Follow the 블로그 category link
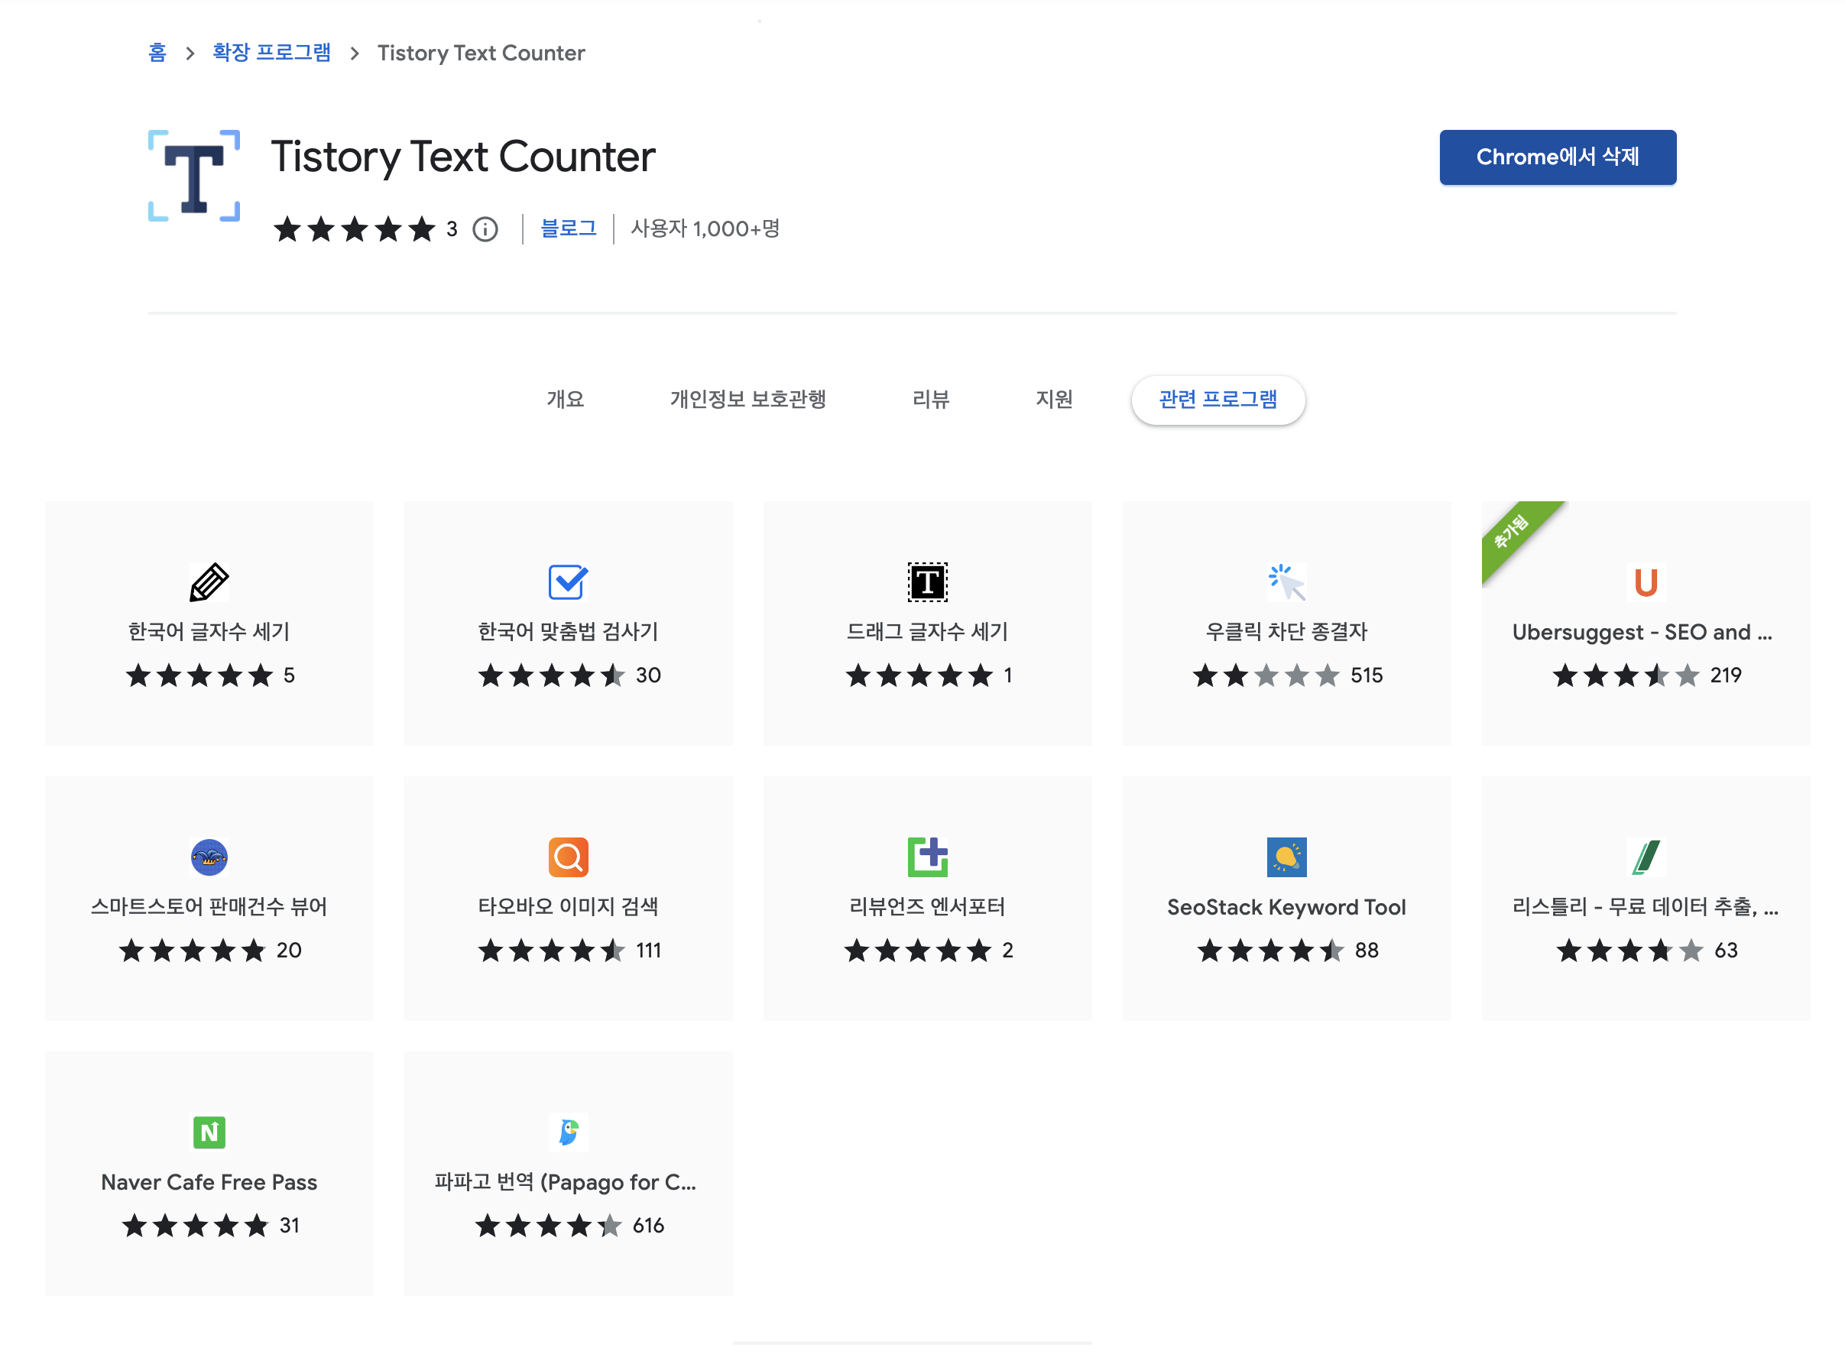Viewport: 1845px width, 1354px height. pos(568,228)
